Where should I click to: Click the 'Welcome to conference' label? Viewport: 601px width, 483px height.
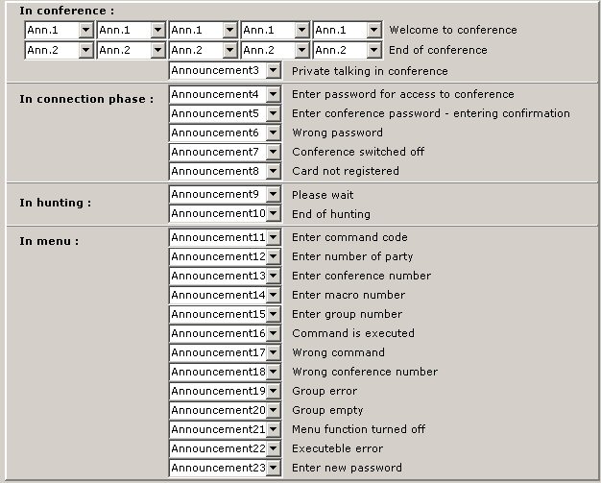click(453, 30)
